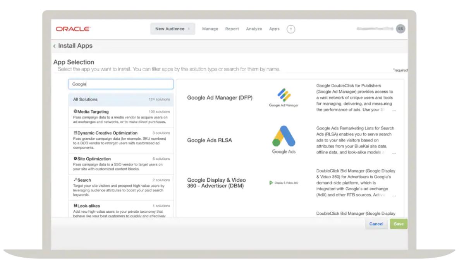
Task: Select the All Solutions filter
Action: click(x=121, y=99)
